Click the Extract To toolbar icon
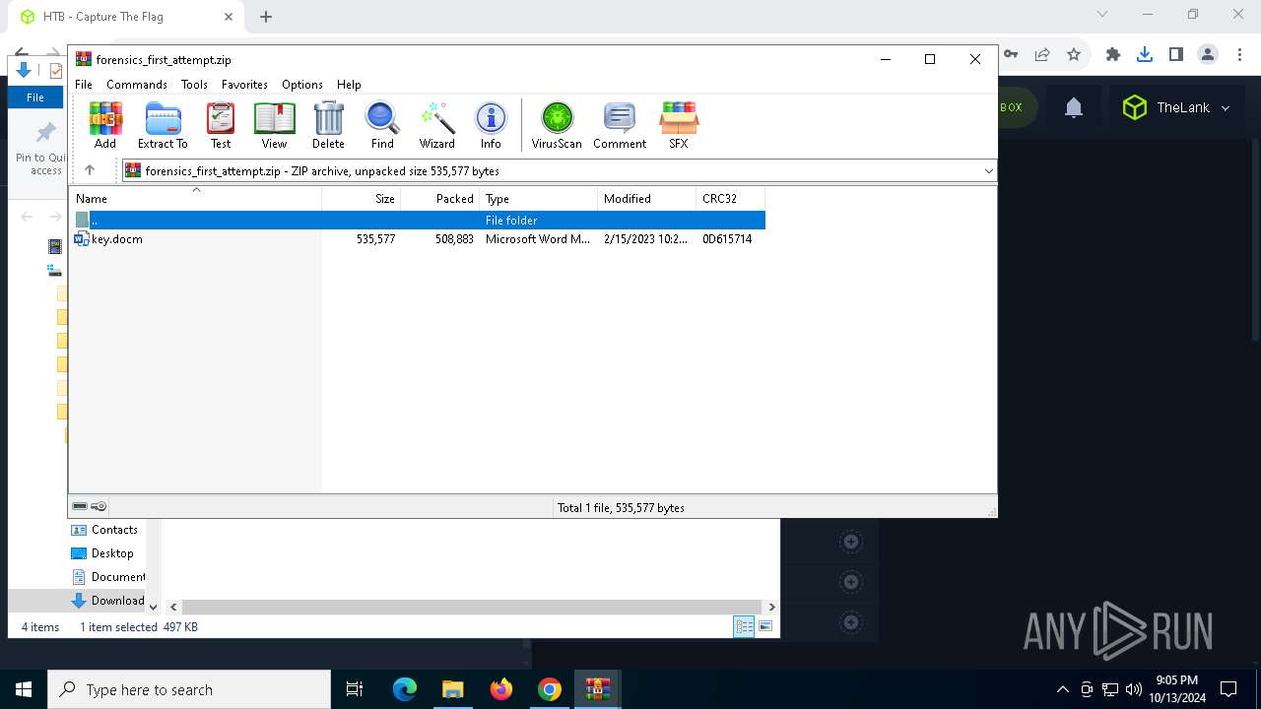The width and height of the screenshot is (1261, 709). tap(163, 126)
